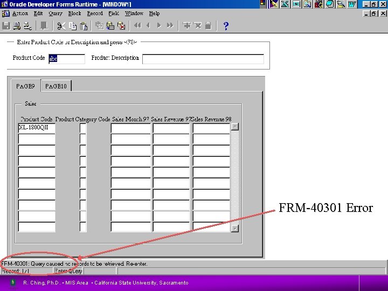Click the FRM-40301 status bar message
388x291 pixels.
pos(74,264)
